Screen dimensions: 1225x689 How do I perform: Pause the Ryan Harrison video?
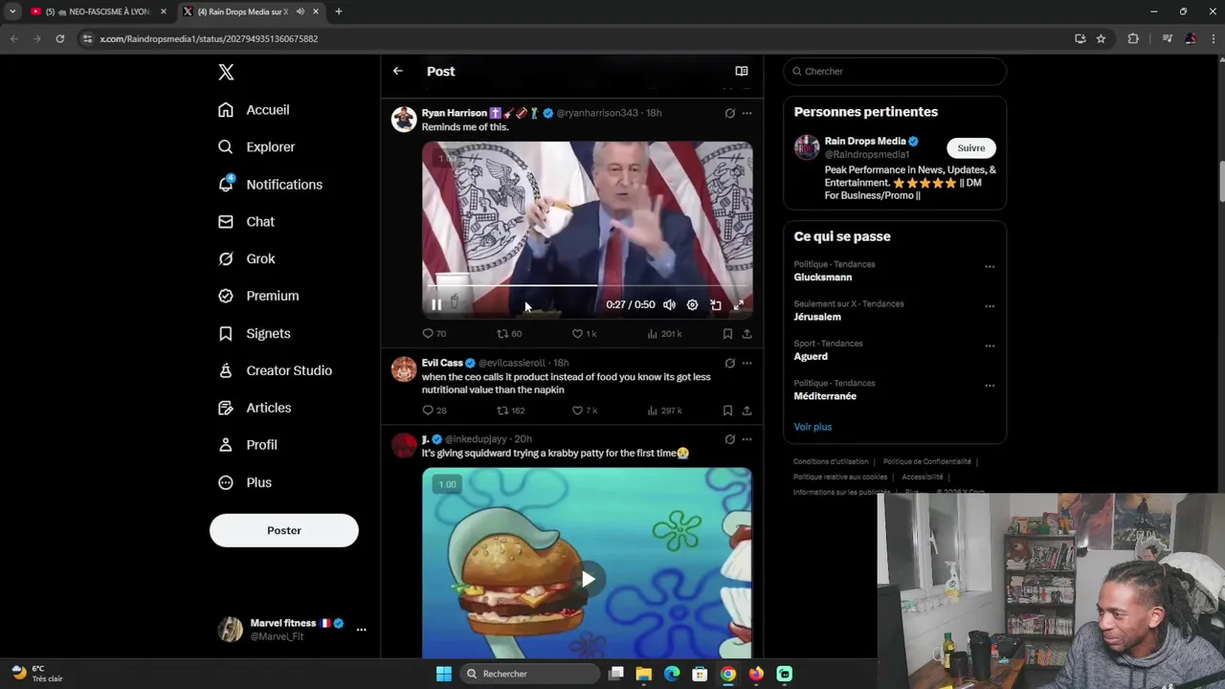tap(436, 305)
